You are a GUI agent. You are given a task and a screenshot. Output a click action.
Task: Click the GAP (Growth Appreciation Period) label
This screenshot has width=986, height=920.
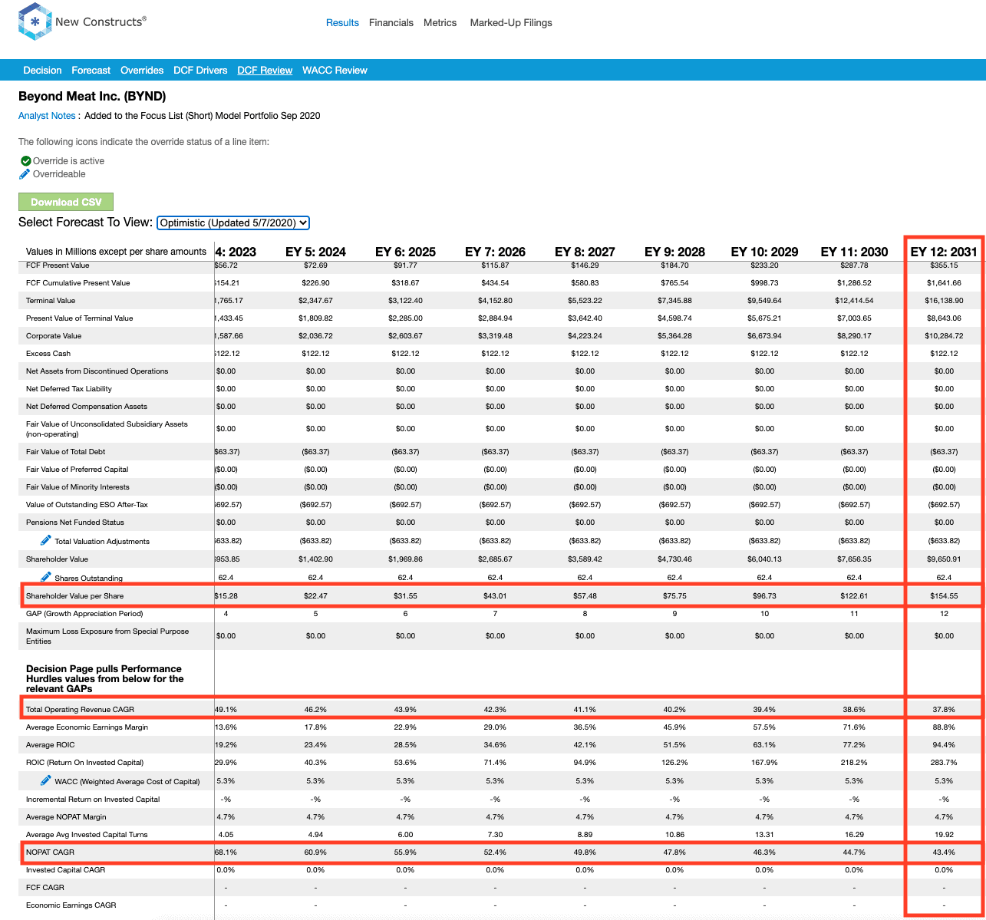(x=84, y=613)
